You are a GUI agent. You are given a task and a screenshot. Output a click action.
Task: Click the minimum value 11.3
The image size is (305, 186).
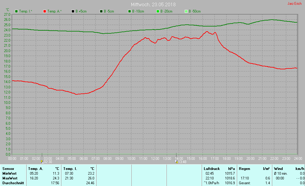tap(56, 174)
